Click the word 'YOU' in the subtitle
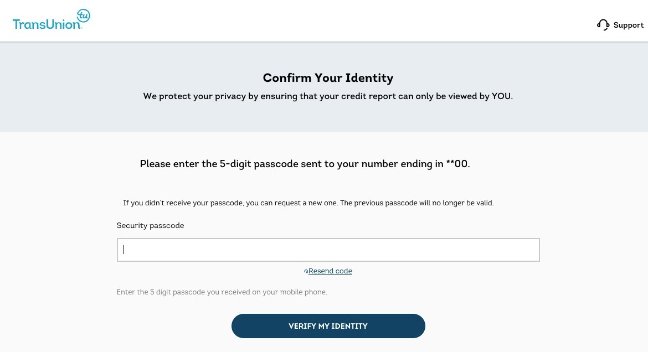648x352 pixels. [501, 96]
